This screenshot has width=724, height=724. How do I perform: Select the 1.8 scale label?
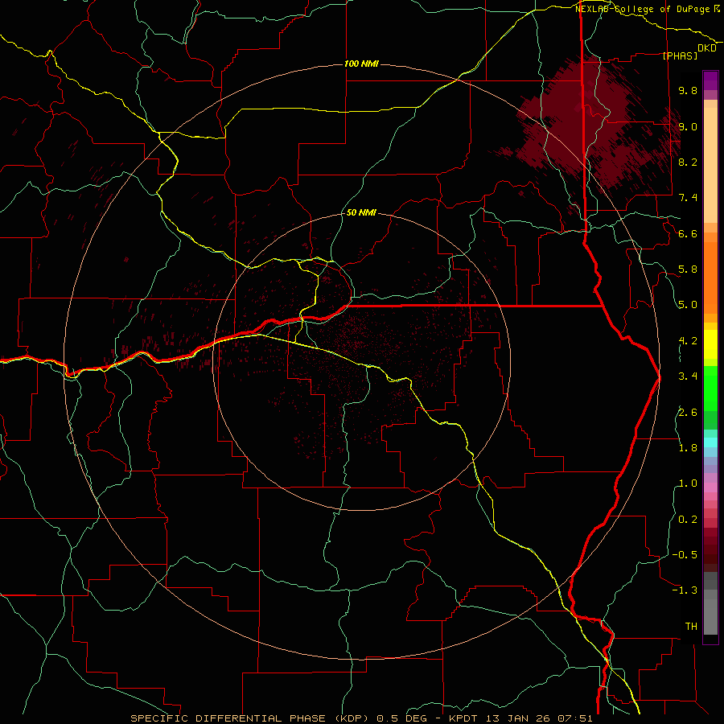(688, 448)
